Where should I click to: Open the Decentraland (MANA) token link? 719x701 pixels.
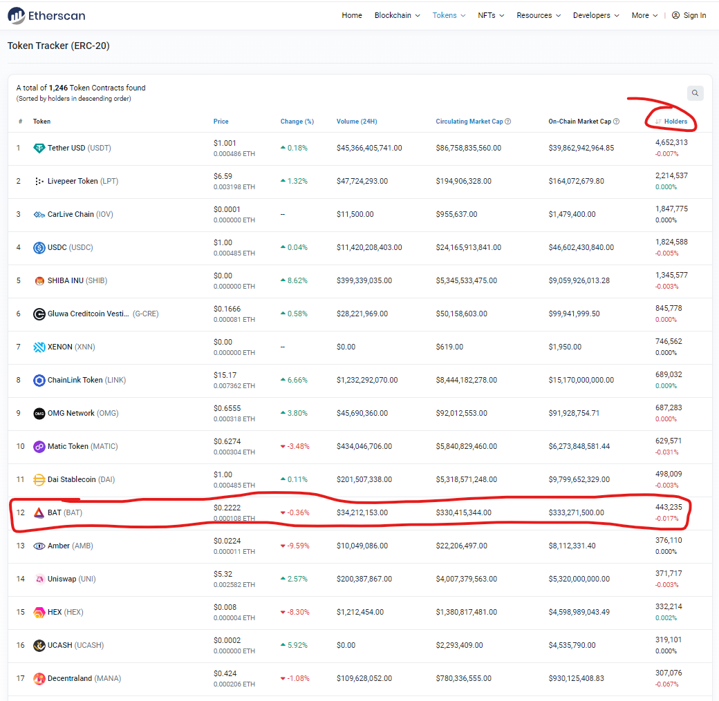84,678
